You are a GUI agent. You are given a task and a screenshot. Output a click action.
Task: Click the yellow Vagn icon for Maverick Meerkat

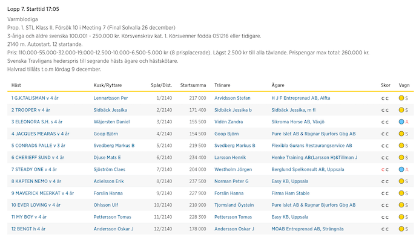(x=401, y=193)
